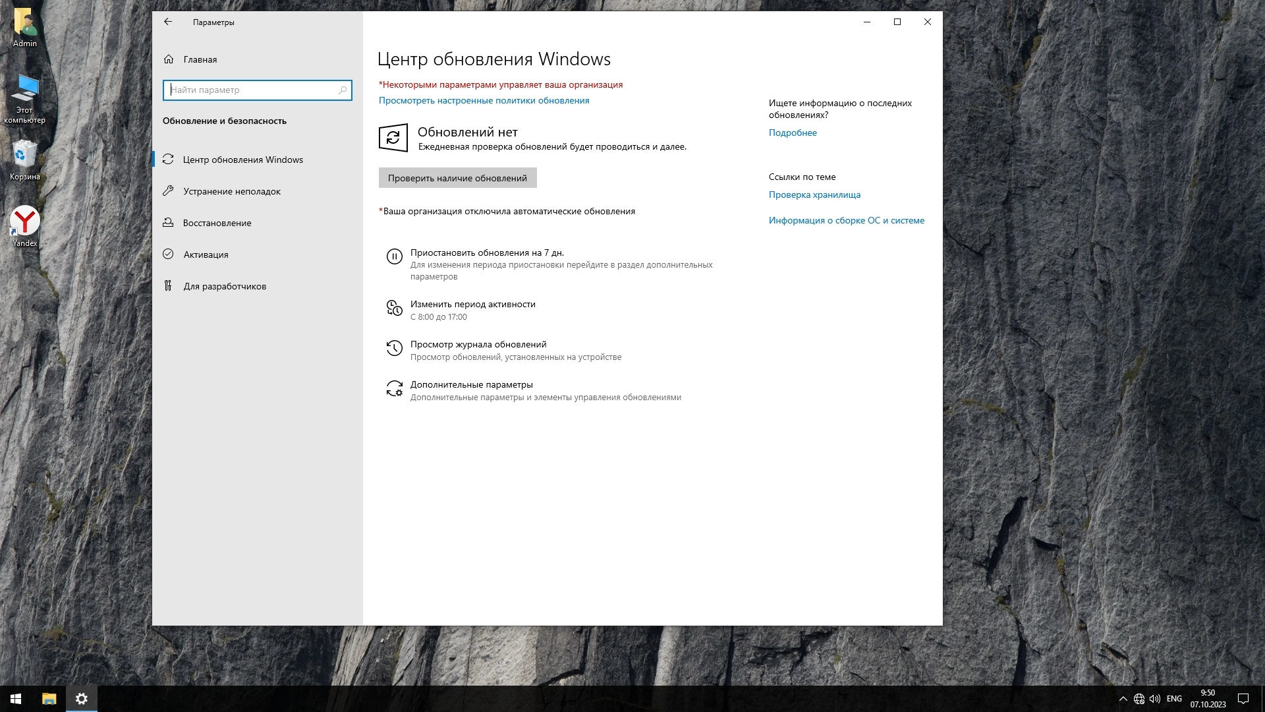
Task: Click Проверить наличие обновлений button
Action: tap(457, 178)
